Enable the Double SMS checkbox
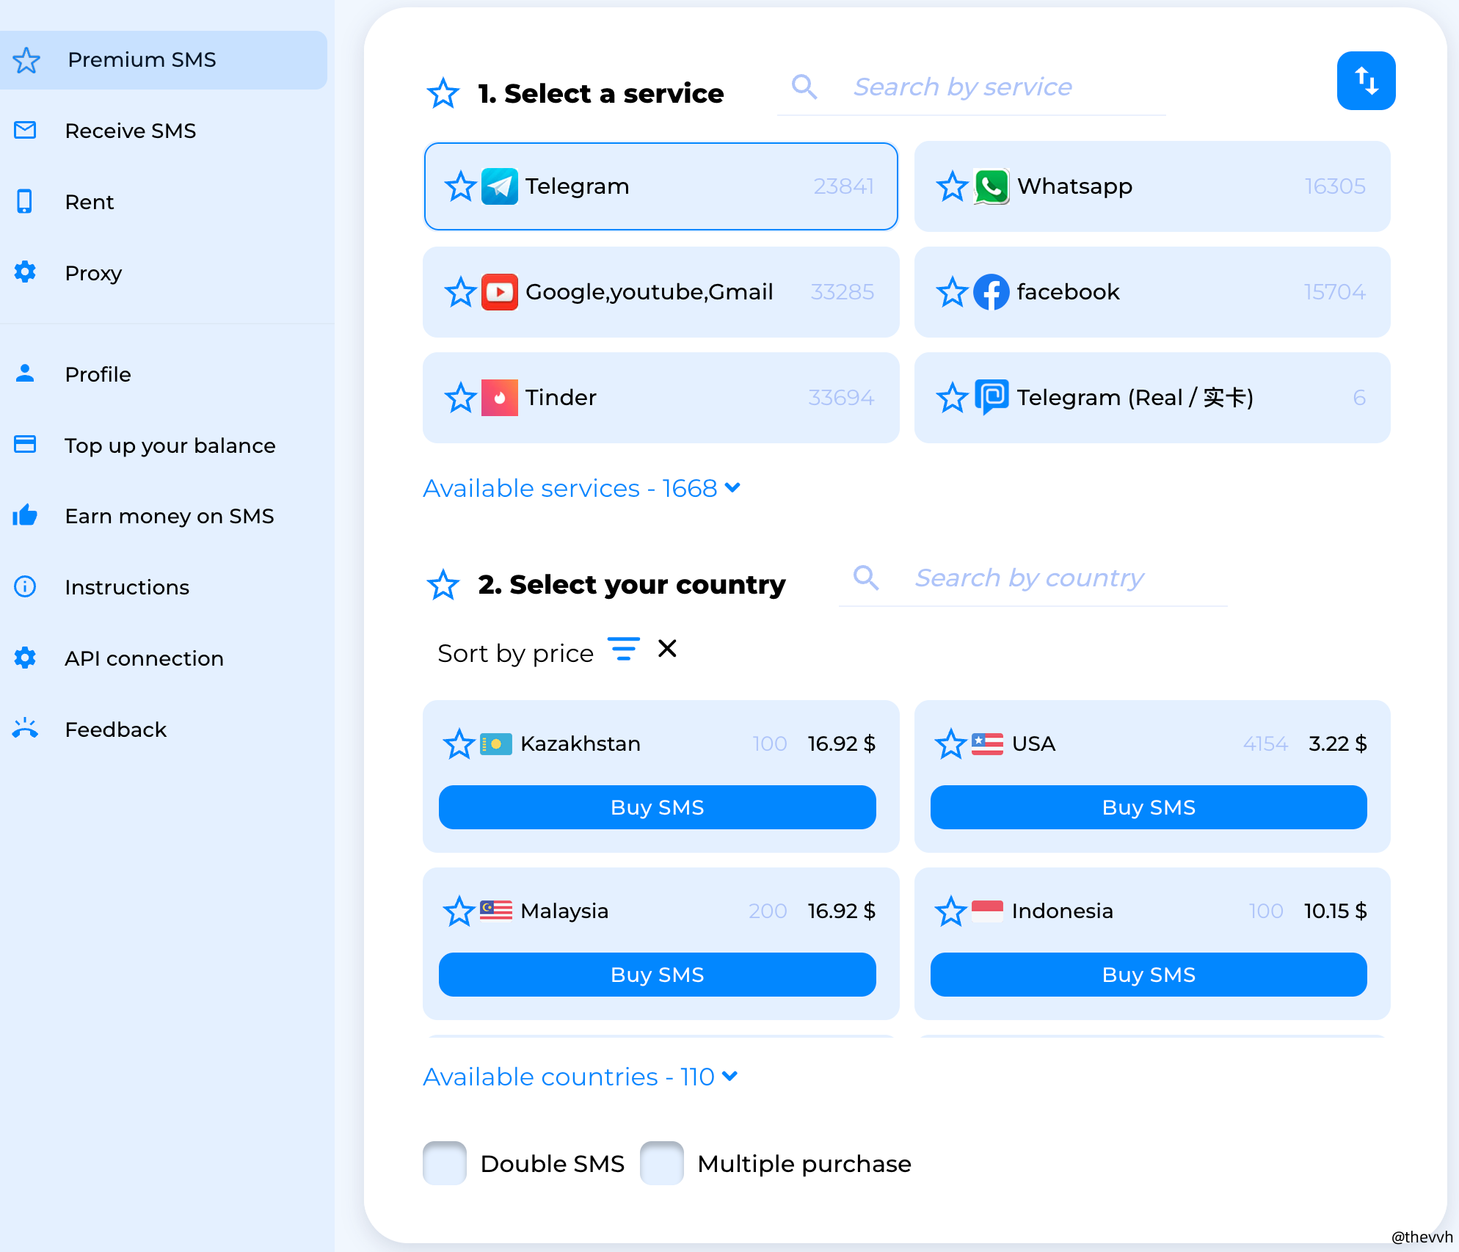The image size is (1459, 1252). [x=445, y=1163]
